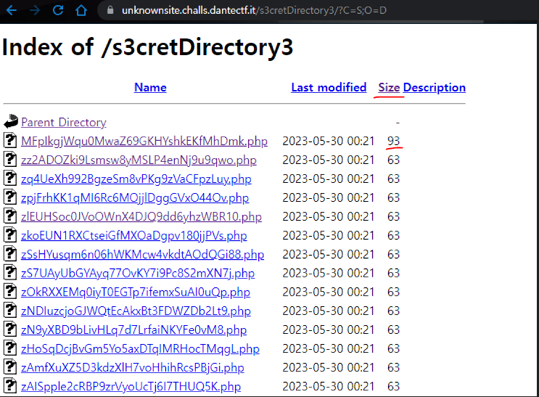This screenshot has height=397, width=539.
Task: Reload the page with the refresh icon
Action: click(58, 10)
